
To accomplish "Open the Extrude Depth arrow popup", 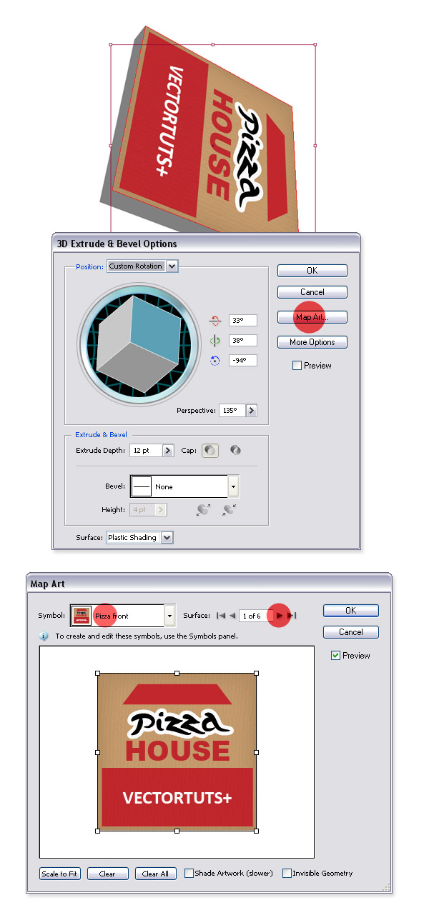I will click(x=168, y=451).
